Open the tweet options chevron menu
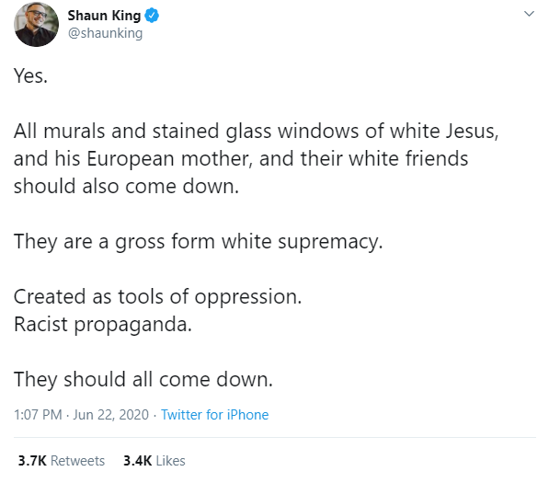The height and width of the screenshot is (483, 549). (529, 14)
